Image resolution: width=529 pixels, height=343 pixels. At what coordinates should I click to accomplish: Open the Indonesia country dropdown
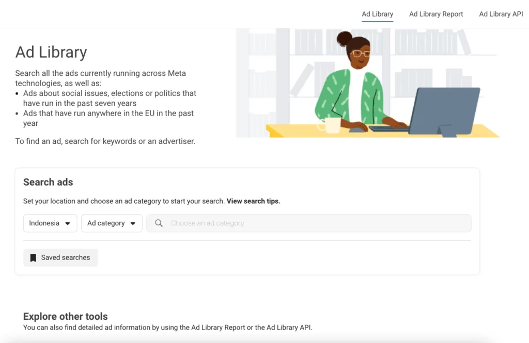pyautogui.click(x=50, y=223)
